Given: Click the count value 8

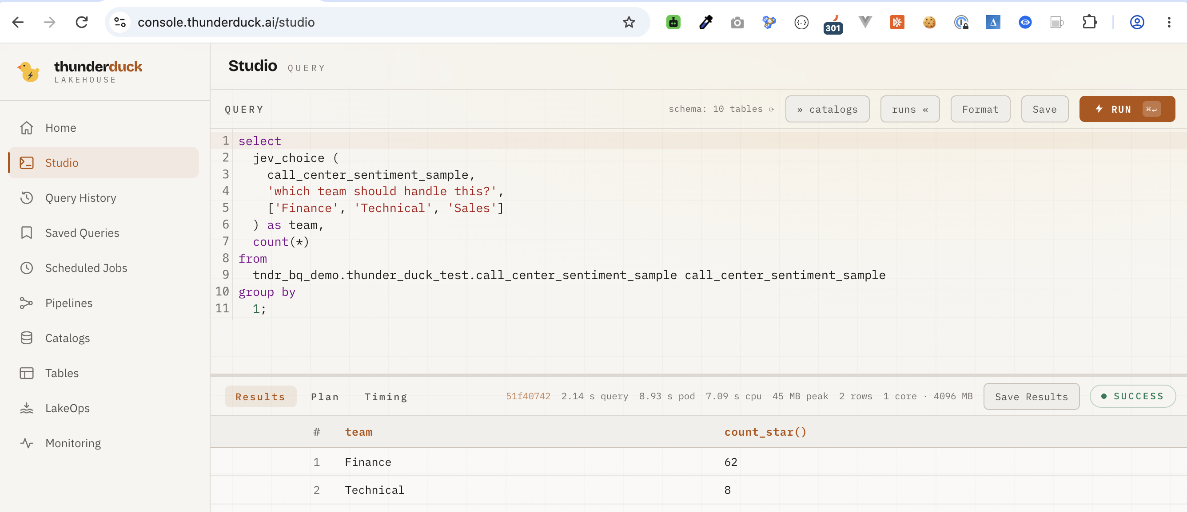Looking at the screenshot, I should tap(727, 490).
